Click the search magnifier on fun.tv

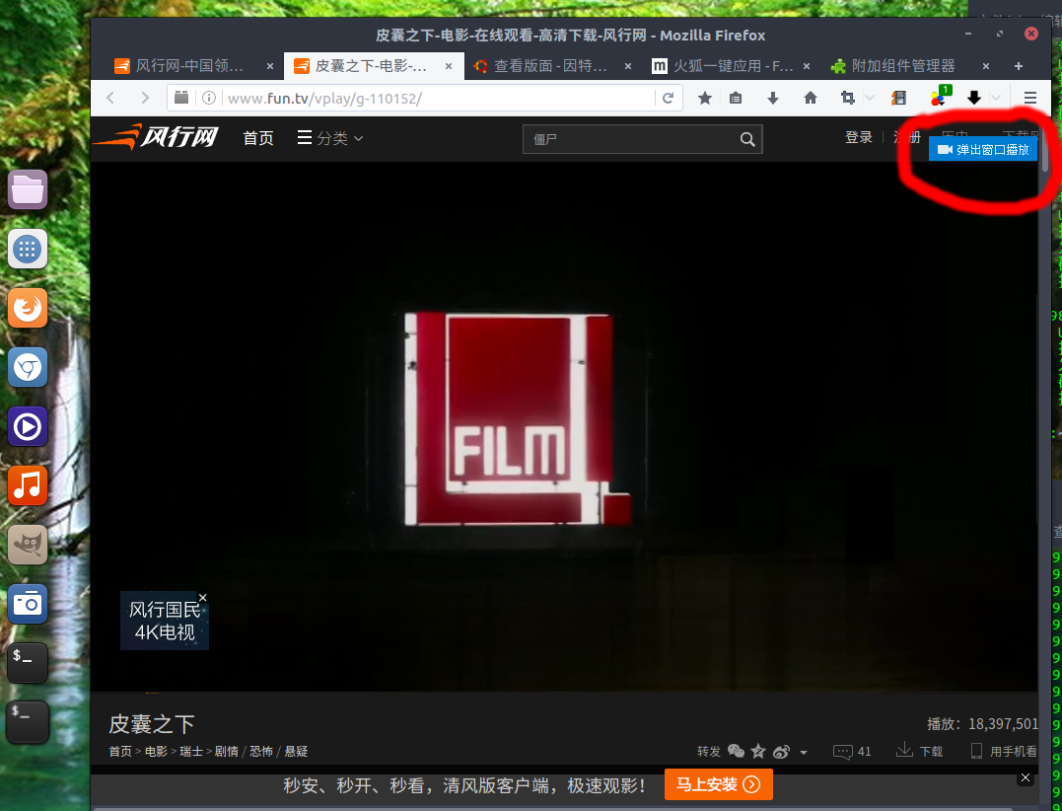pos(747,139)
